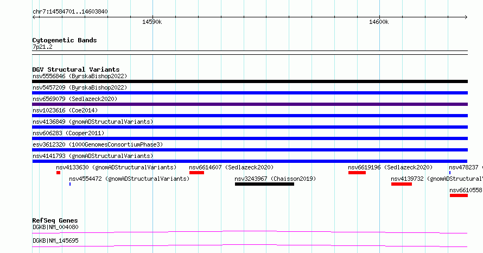
Task: Click the nsv6569079 (Sedlazeck2020) label
Action: [x=75, y=99]
